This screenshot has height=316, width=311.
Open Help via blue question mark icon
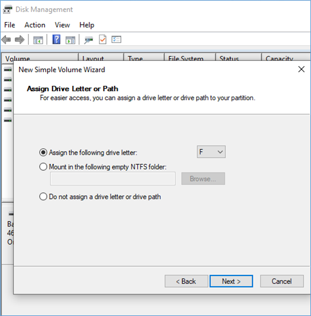tap(57, 39)
